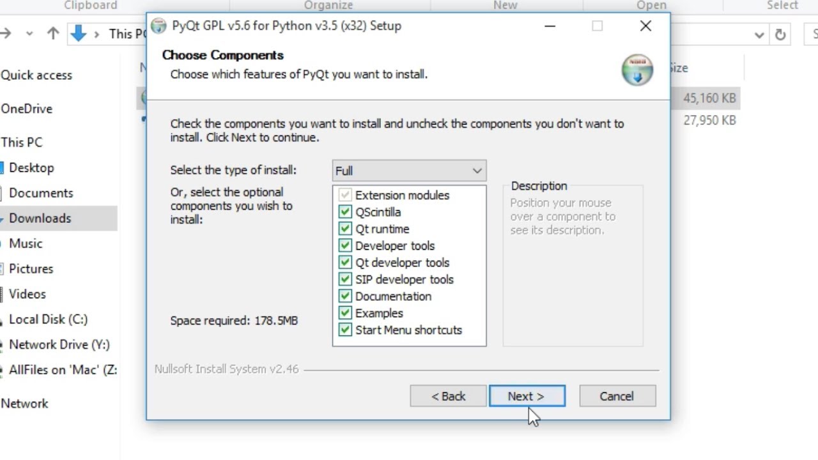Image resolution: width=818 pixels, height=460 pixels.
Task: Disable the Documentation component
Action: pos(345,296)
